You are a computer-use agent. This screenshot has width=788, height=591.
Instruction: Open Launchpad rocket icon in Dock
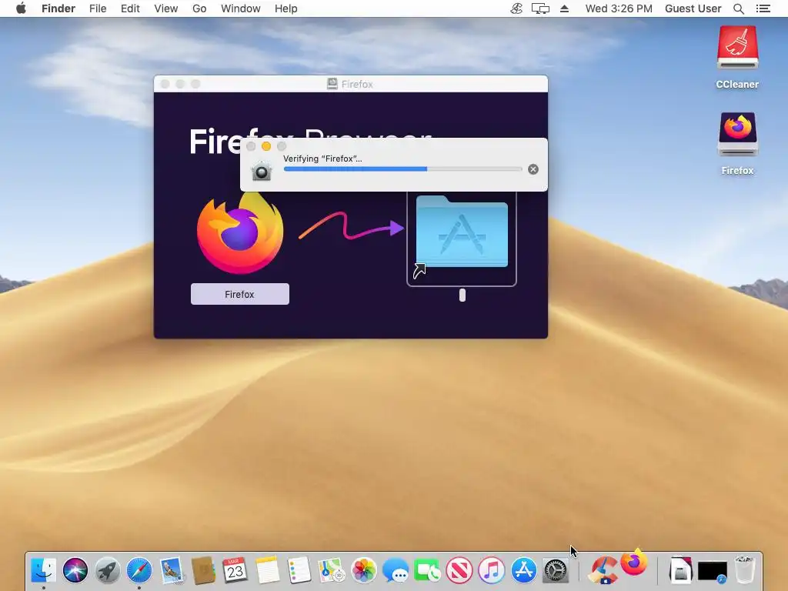point(108,570)
